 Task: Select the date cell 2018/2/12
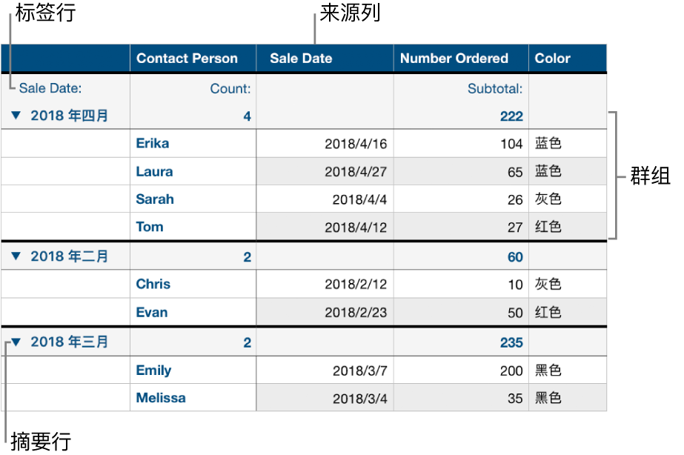point(354,284)
